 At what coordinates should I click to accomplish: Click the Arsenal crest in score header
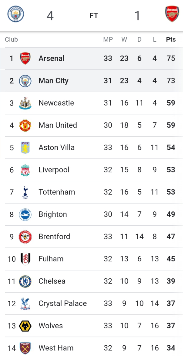(x=172, y=14)
